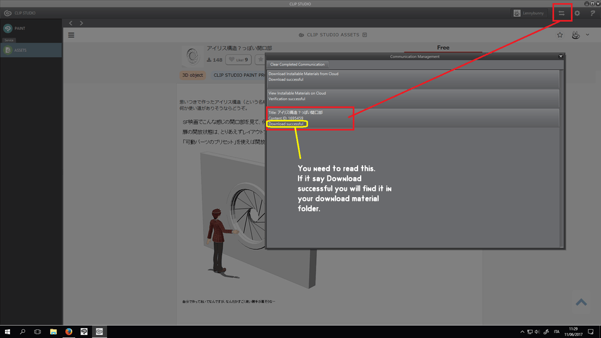This screenshot has width=601, height=338.
Task: Click the scroll-to-top arrow
Action: [581, 302]
